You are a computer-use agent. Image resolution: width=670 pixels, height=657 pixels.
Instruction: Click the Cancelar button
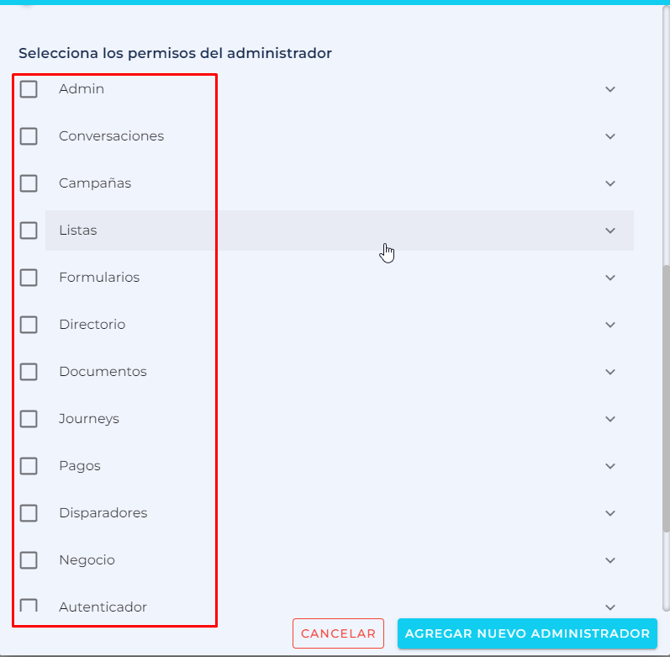[x=338, y=633]
